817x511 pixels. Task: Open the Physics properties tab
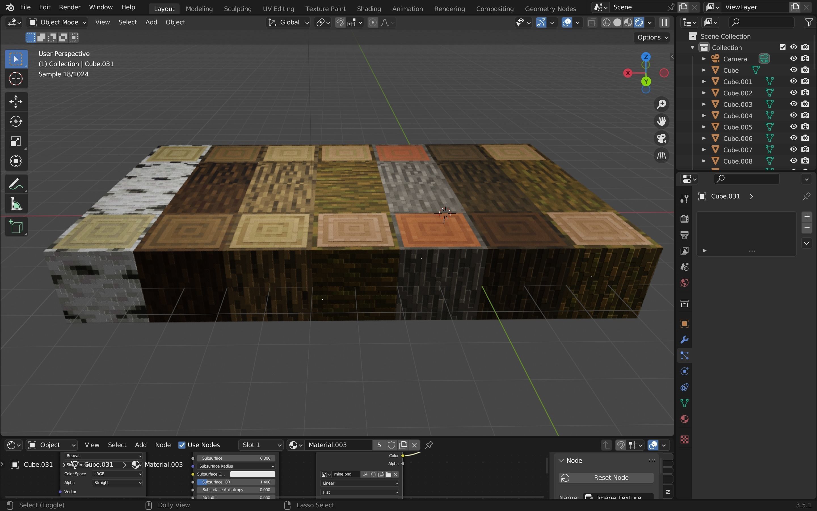[x=684, y=371]
